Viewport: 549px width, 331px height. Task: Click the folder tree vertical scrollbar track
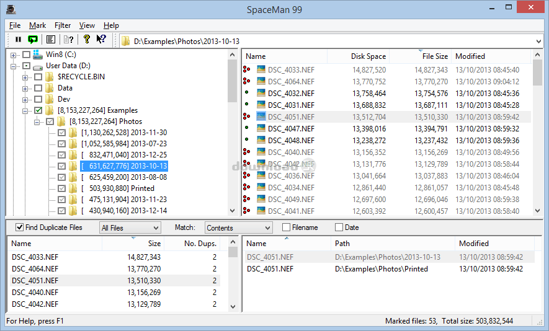232,155
